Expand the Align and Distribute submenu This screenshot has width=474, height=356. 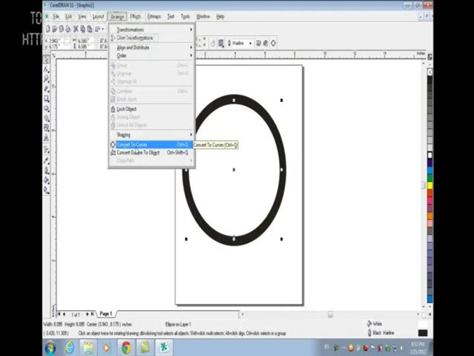point(151,47)
